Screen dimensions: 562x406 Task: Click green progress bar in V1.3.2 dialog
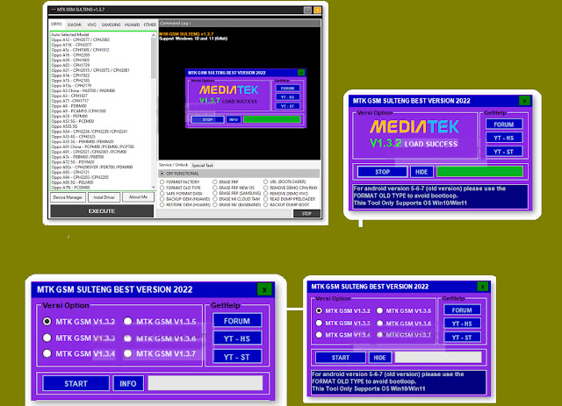pos(479,172)
